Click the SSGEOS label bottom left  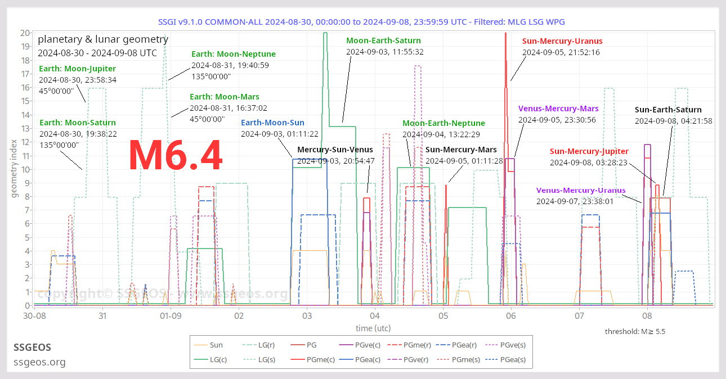click(32, 348)
